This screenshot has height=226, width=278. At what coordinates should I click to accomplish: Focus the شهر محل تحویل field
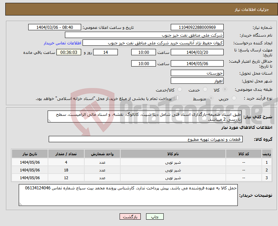tap(197, 81)
